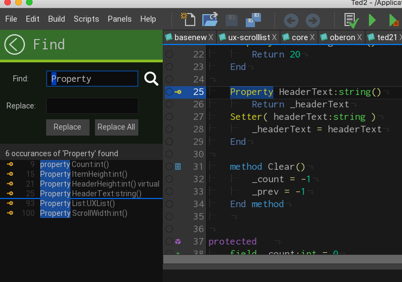Screen dimensions: 402x282
Task: Click the Save All double-disk icon
Action: [252, 20]
